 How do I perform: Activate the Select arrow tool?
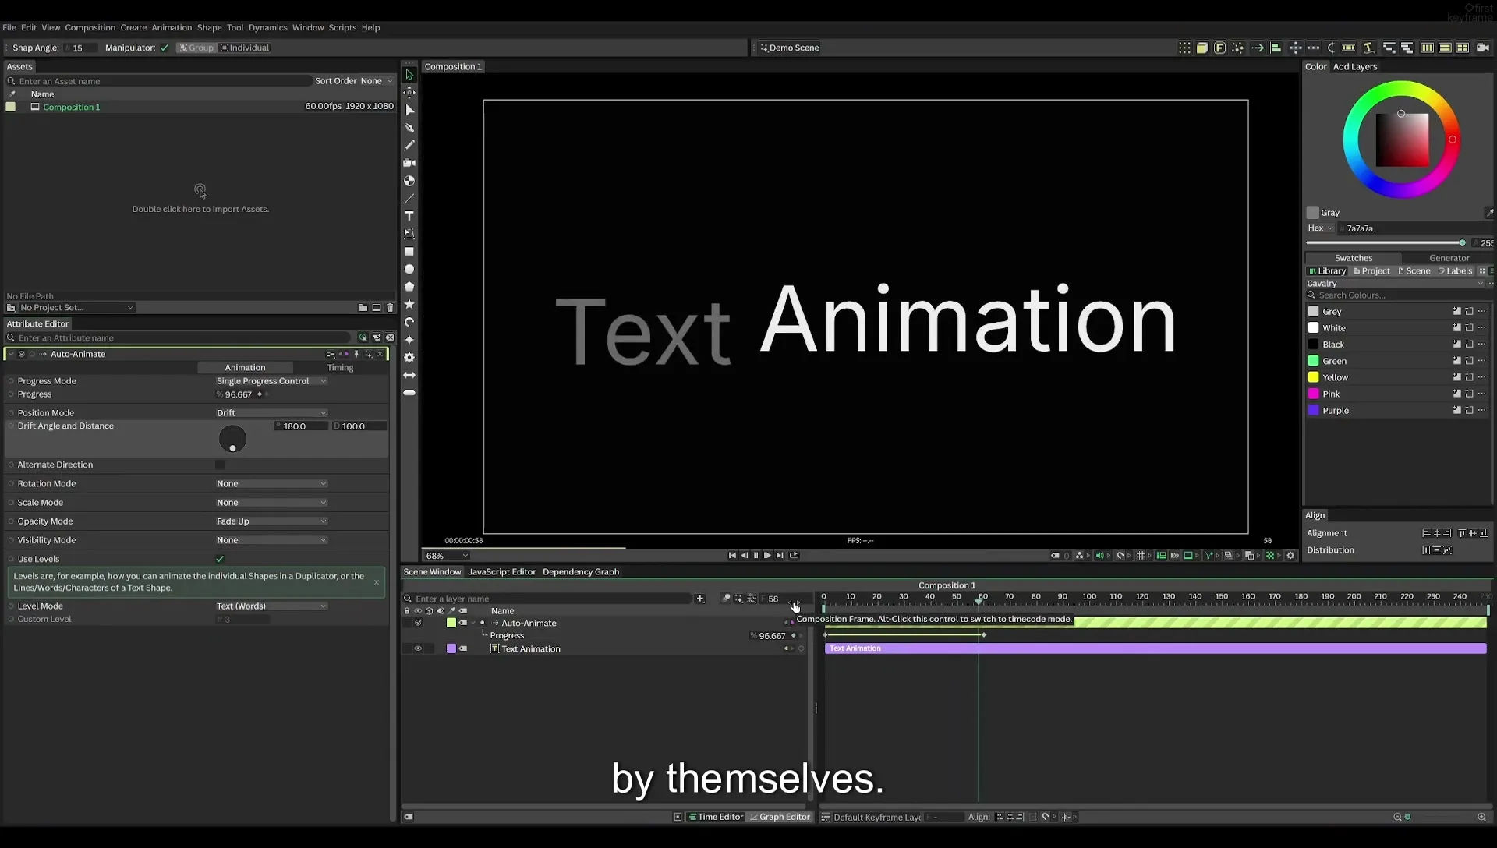409,75
